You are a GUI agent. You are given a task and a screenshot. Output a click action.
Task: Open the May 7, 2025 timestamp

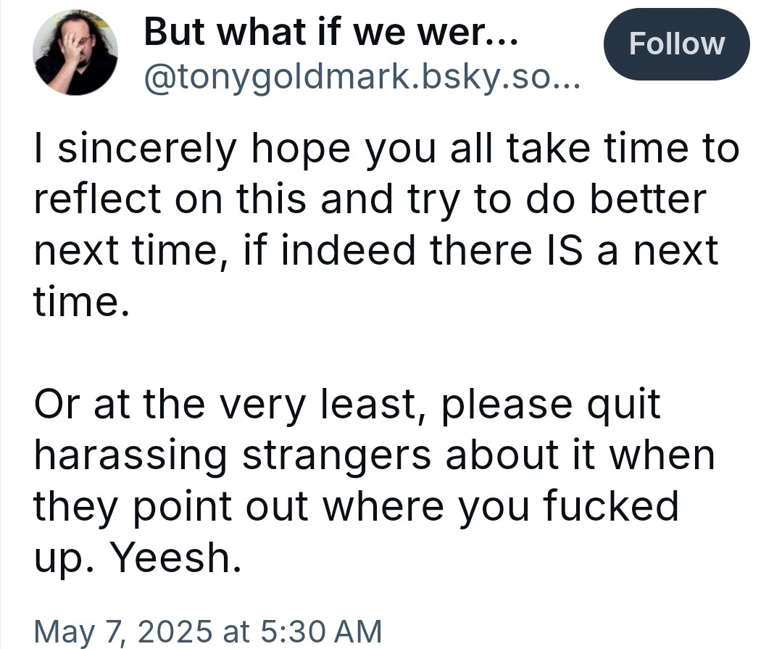coord(207,631)
